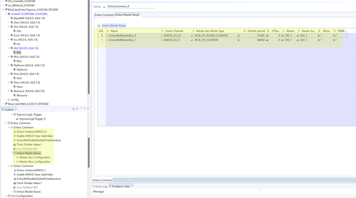
Task: Click the Mcu (V4.0.0, AS4.7.0) module icon
Action: pos(12,57)
